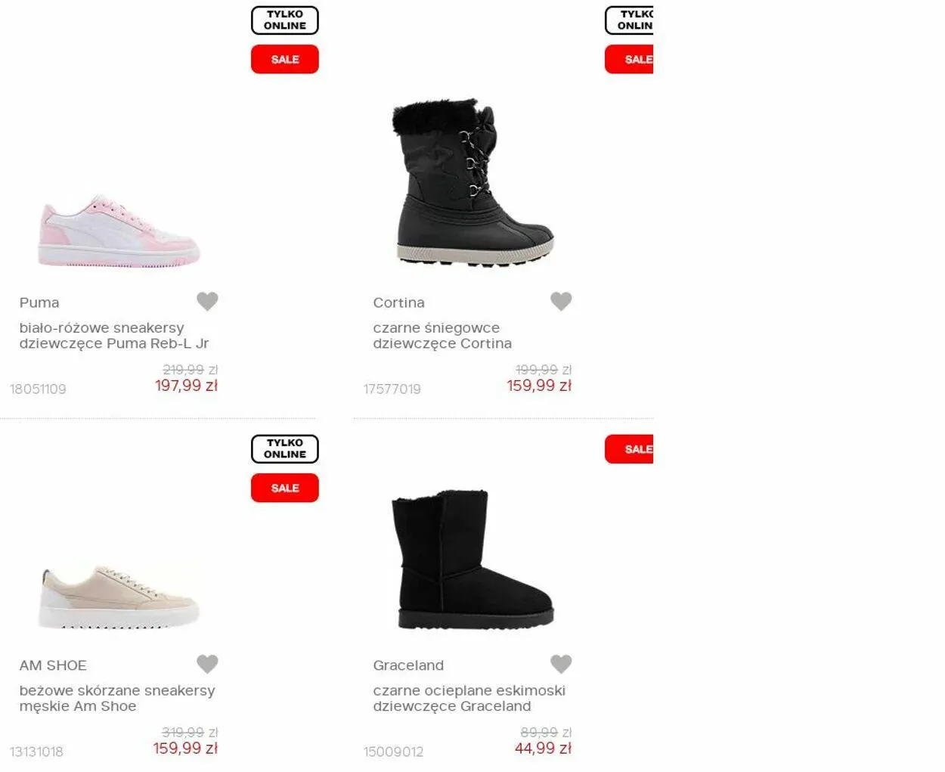945x772 pixels.
Task: Open beige AM SHOE sneaker image
Action: click(119, 596)
